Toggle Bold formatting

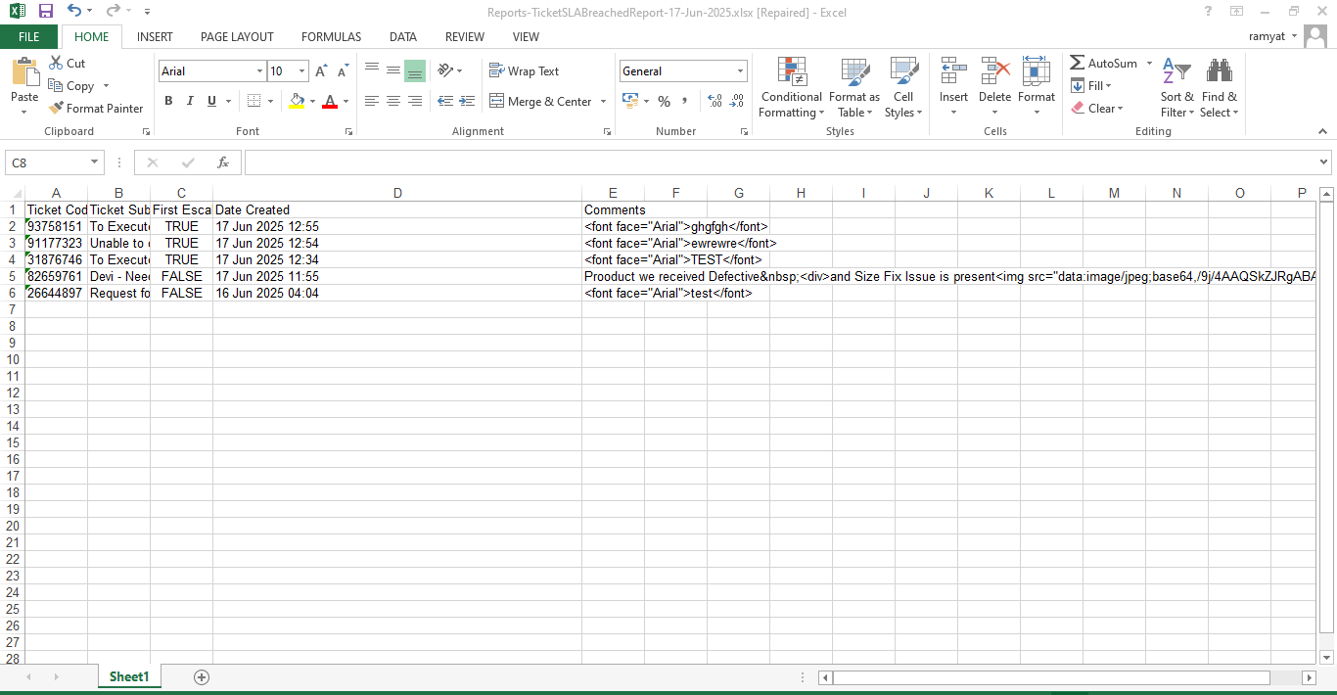(x=168, y=101)
